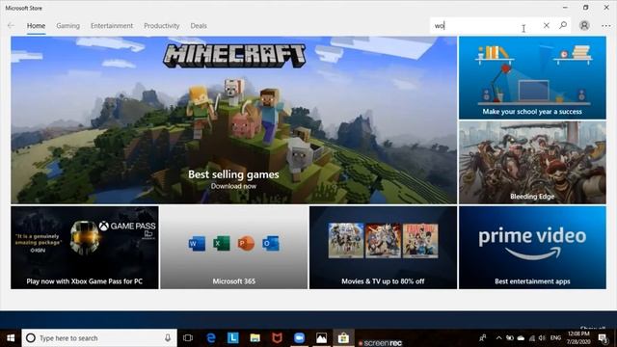
Task: Click the ENG language indicator
Action: tap(555, 338)
